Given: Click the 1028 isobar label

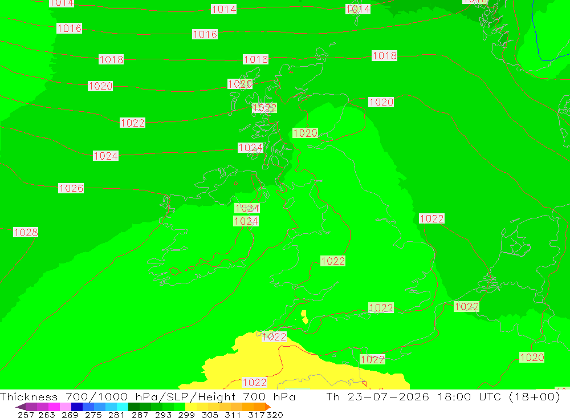Looking at the screenshot, I should tap(26, 232).
